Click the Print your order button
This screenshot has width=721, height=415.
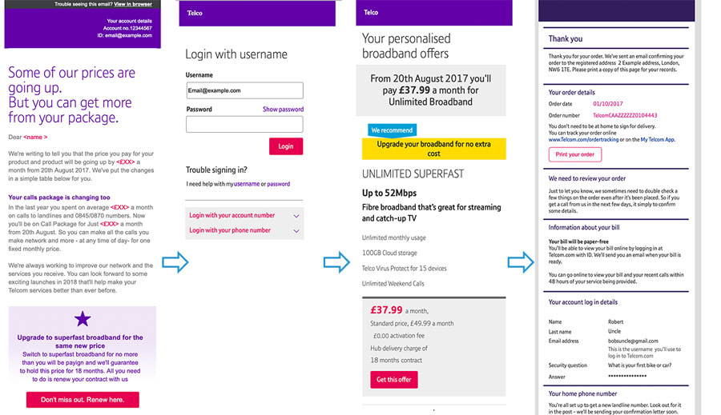(x=574, y=154)
